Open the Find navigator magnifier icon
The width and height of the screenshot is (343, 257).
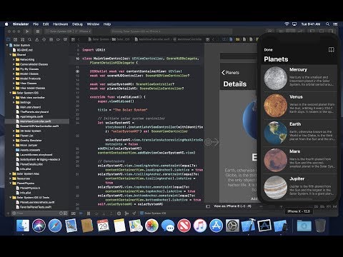tap(30, 39)
